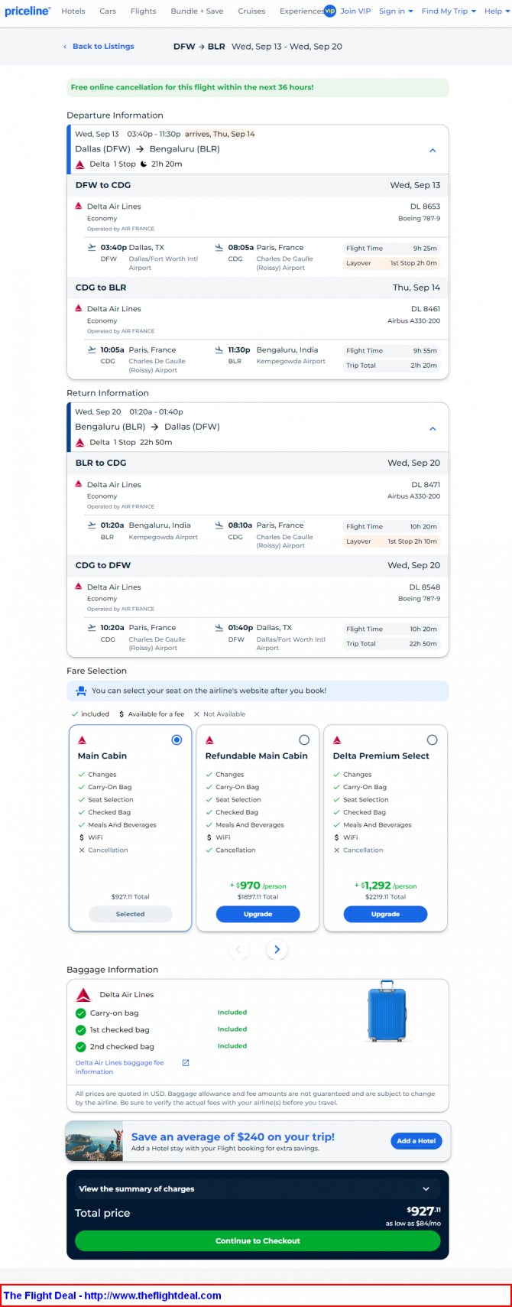Click the overnight moon icon beside 21h 20m
Viewport: 512px width, 1307px height.
click(x=144, y=164)
